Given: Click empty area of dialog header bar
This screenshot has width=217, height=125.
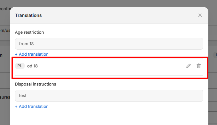Looking at the screenshot, I should pyautogui.click(x=119, y=15).
